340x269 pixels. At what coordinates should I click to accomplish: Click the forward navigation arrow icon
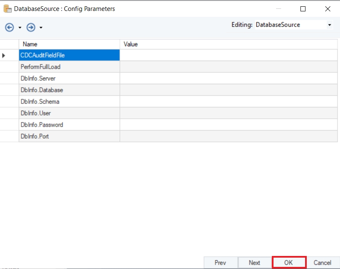31,27
